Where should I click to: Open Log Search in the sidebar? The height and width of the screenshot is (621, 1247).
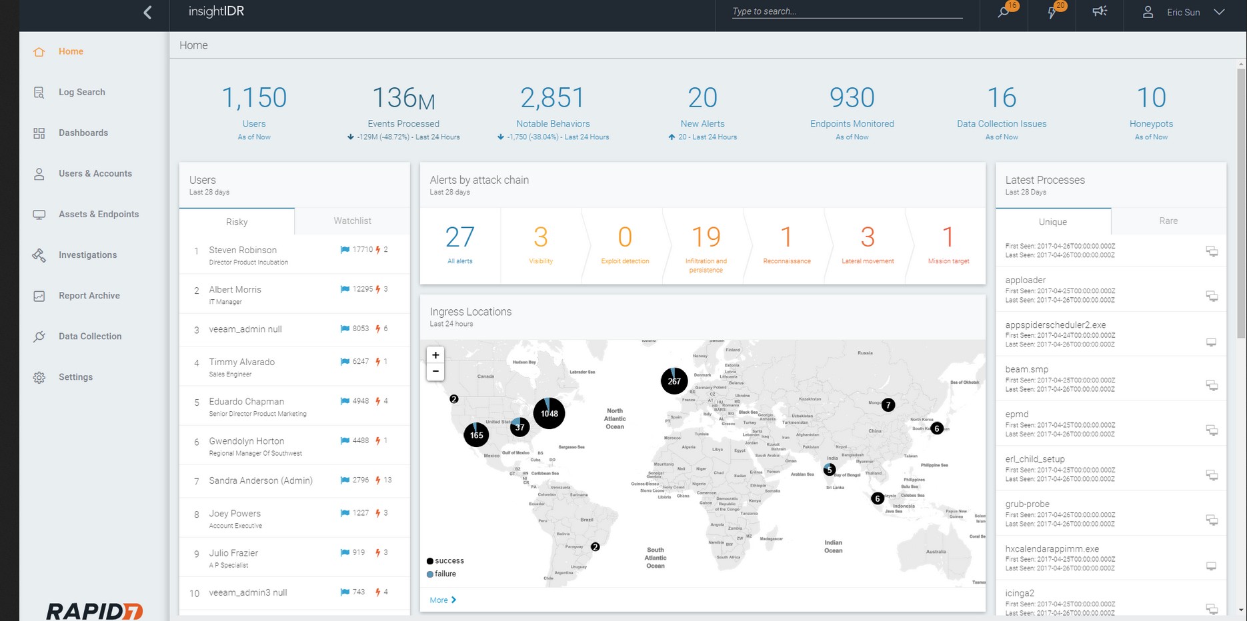[82, 92]
